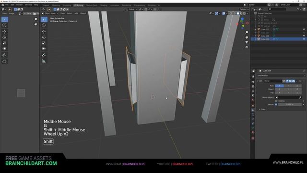307x173 pixels.
Task: Select the 3D viewport Move tool
Action: [44, 32]
